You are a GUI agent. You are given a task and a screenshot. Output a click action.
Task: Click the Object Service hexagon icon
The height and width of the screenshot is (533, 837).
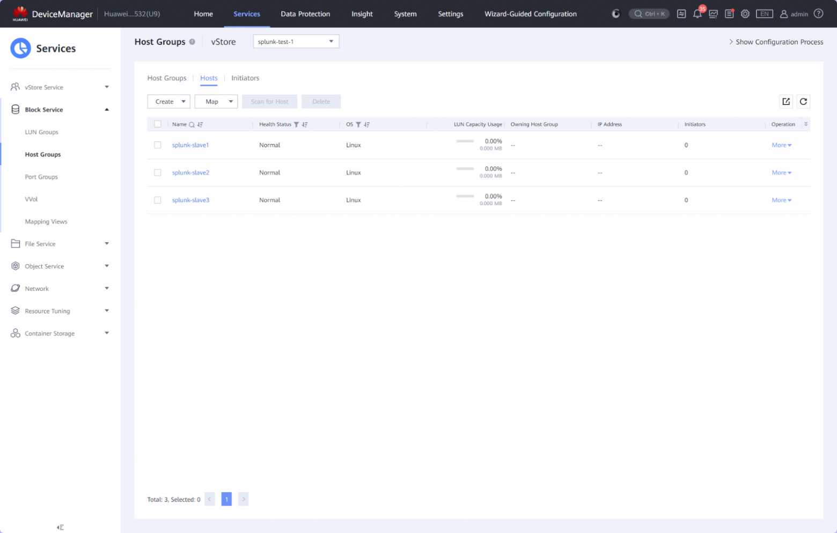pos(15,266)
